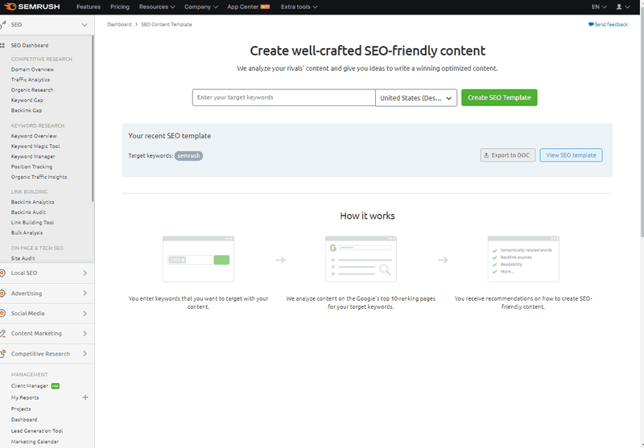The image size is (644, 448).
Task: Add a new report with plus icon
Action: (85, 397)
